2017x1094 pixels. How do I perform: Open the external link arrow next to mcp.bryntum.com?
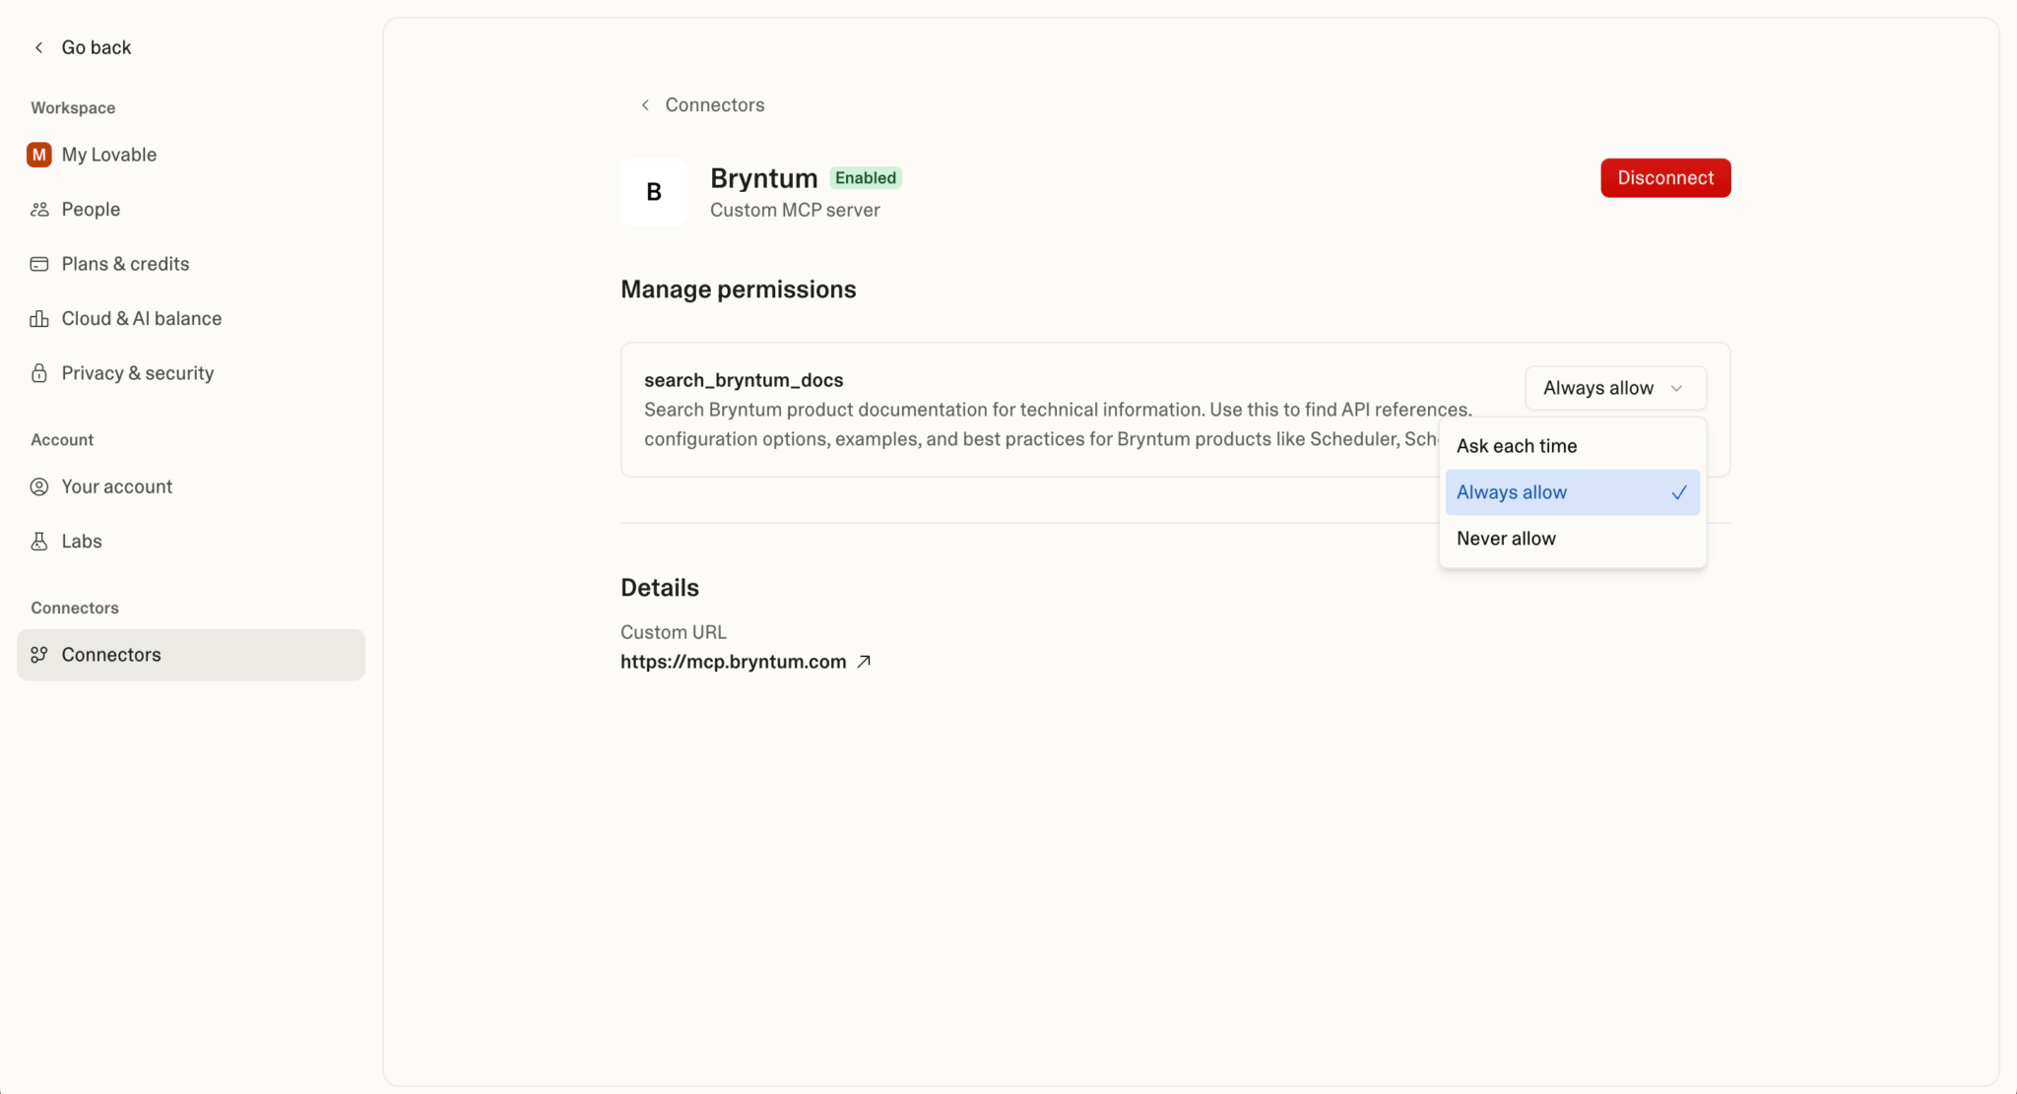click(x=865, y=661)
